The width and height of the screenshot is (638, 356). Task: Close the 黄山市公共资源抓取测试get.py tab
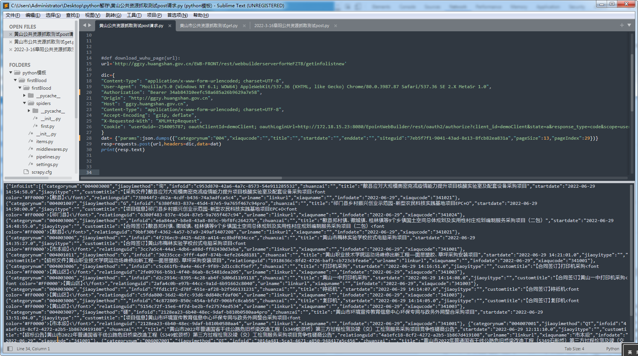244,26
